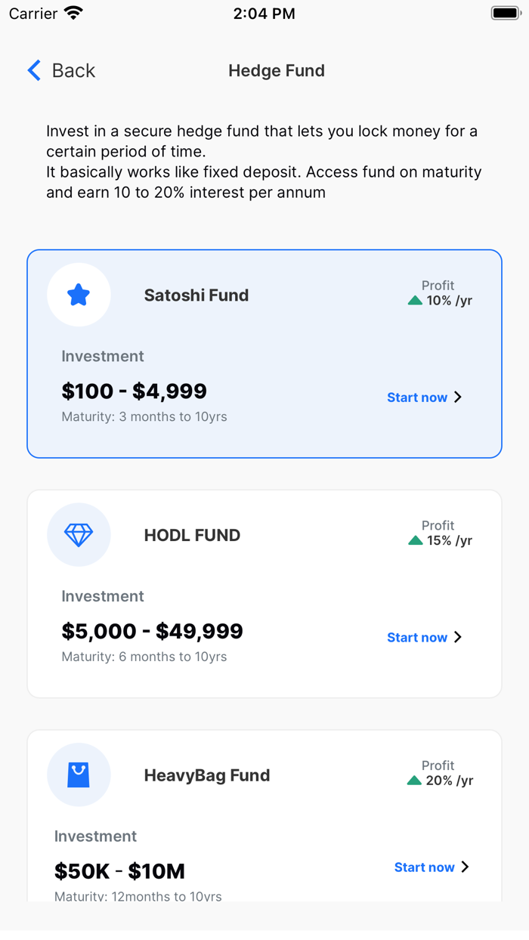Click Start now on the Satoshi Fund card
This screenshot has width=529, height=940.
tap(416, 397)
